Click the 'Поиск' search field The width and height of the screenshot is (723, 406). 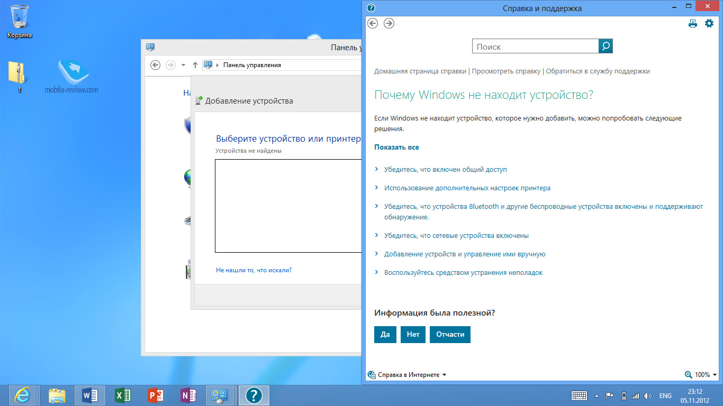point(535,47)
